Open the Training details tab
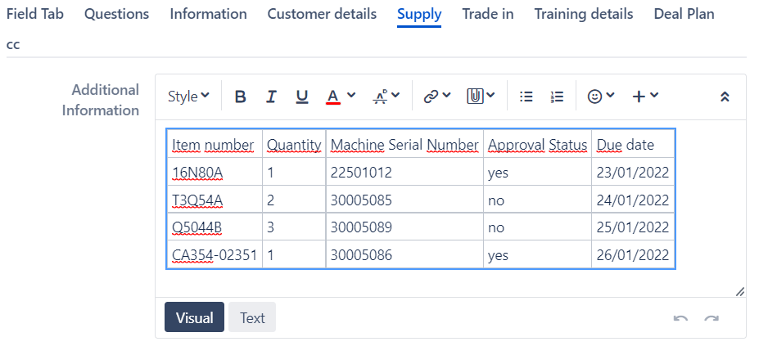This screenshot has width=759, height=346. pyautogui.click(x=584, y=14)
